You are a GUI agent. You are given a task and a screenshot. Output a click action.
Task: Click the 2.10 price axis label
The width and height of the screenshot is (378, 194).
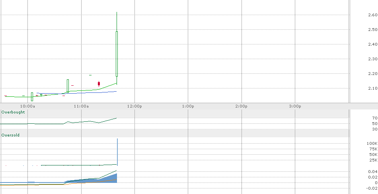373,88
